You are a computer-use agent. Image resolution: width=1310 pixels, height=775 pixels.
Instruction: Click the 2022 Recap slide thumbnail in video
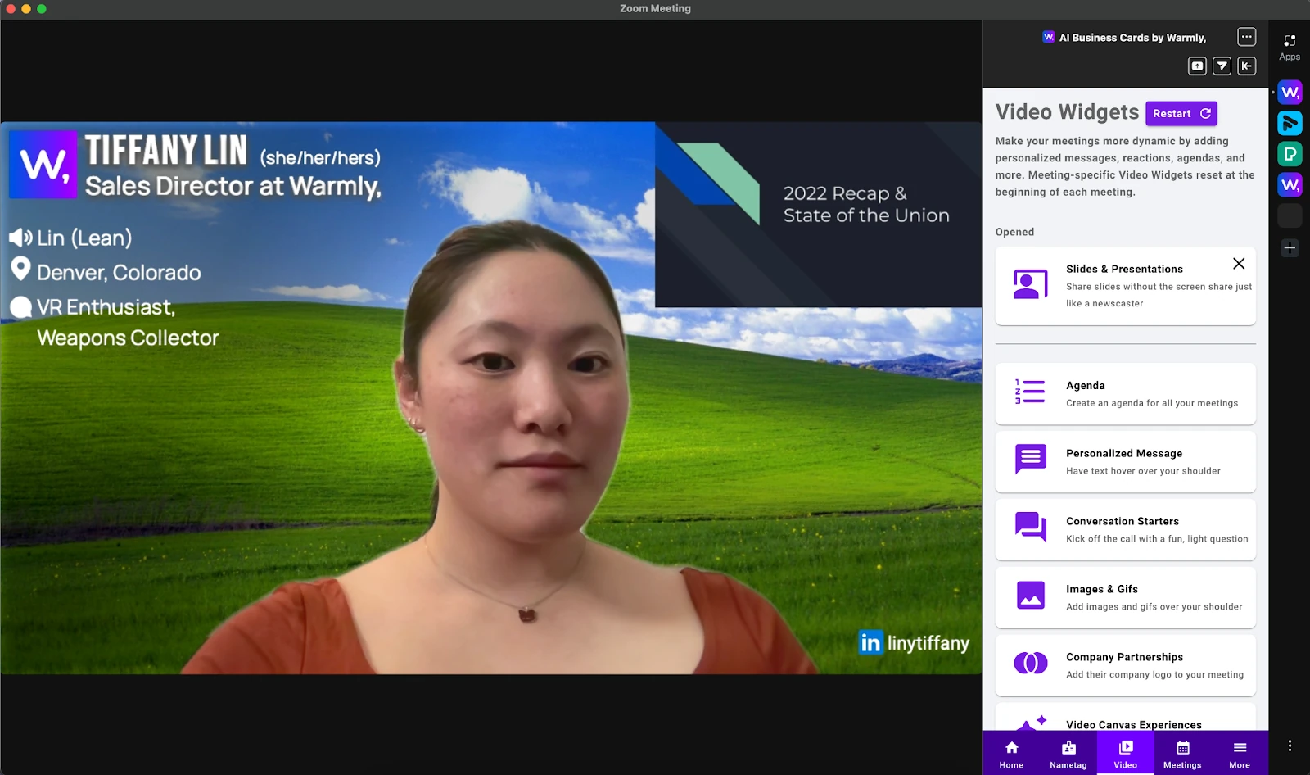tap(819, 215)
